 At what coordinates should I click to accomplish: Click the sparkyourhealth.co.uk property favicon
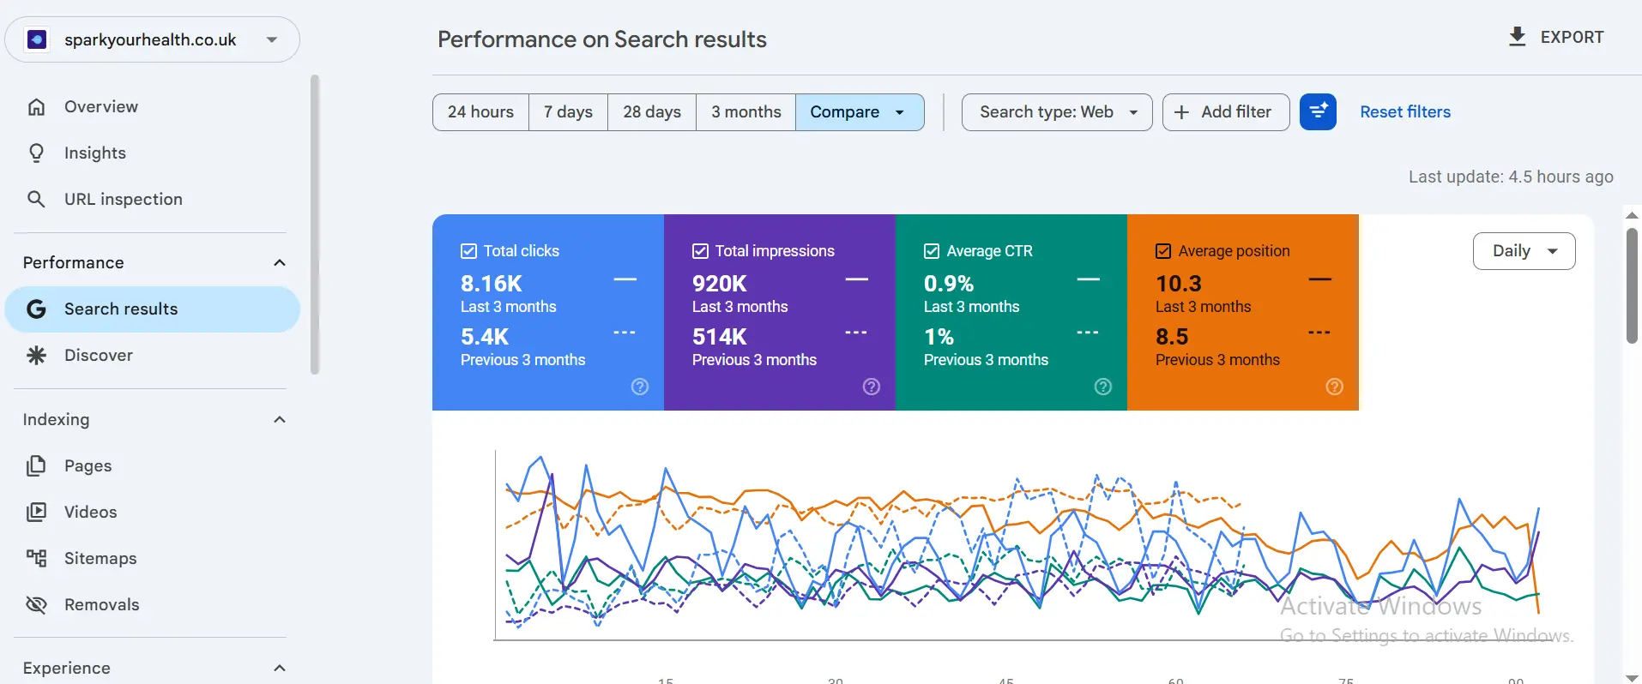[x=37, y=39]
